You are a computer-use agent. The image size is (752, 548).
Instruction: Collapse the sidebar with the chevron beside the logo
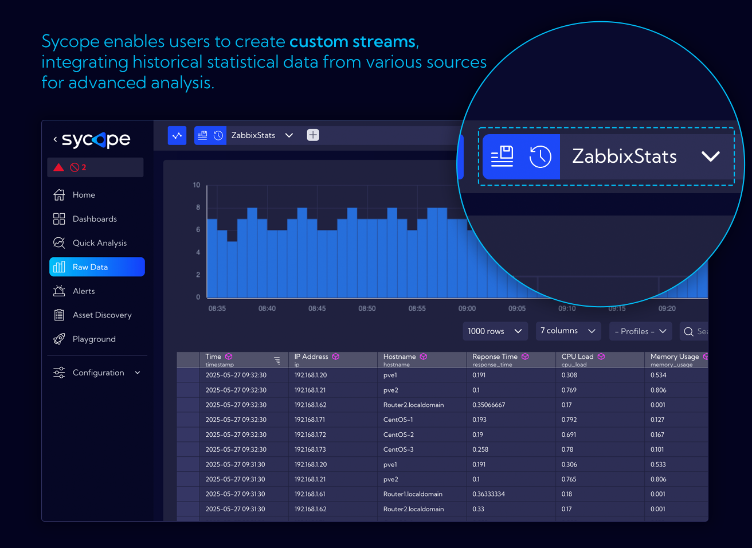click(55, 139)
